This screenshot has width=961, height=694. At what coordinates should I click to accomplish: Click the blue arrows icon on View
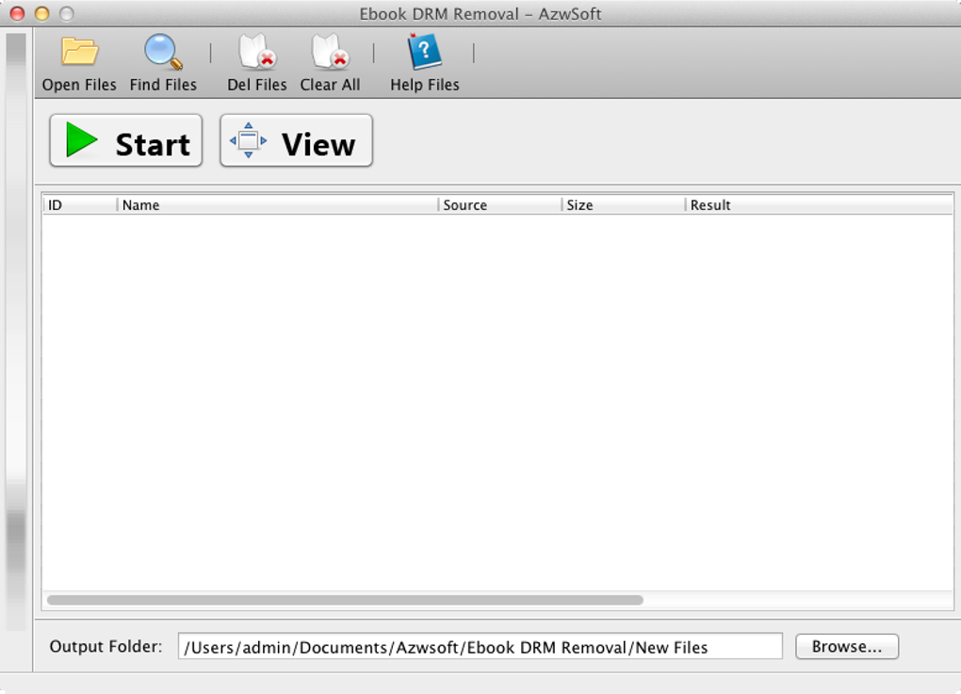click(248, 140)
